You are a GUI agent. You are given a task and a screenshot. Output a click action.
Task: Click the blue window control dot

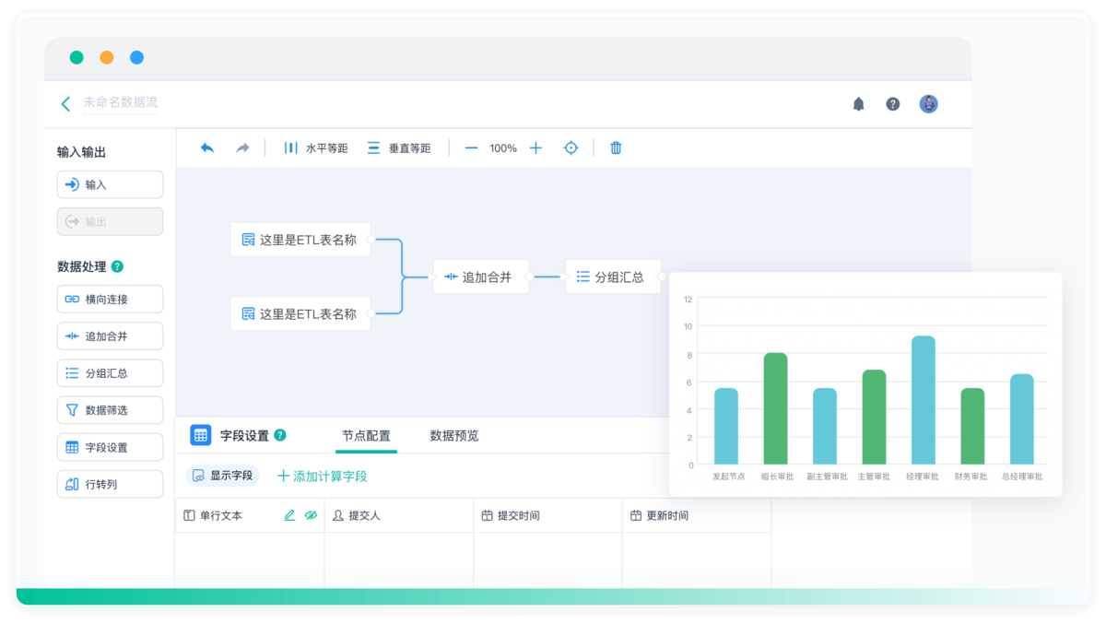(x=136, y=57)
